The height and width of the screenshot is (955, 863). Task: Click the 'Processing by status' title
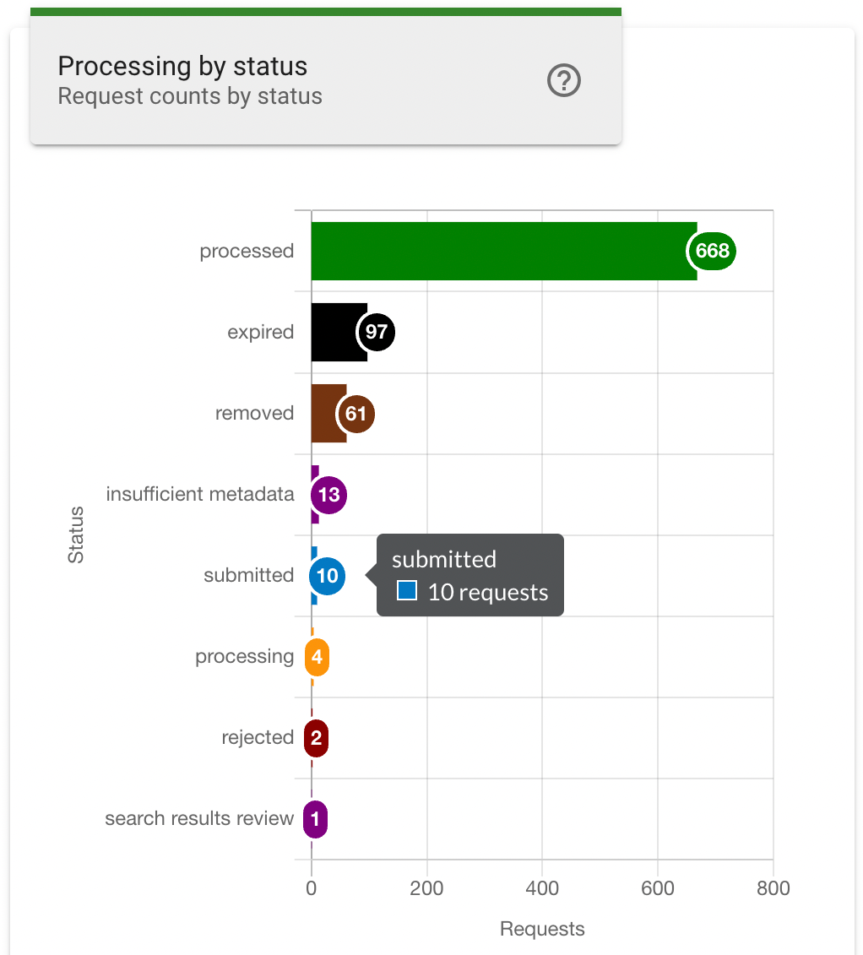coord(182,66)
